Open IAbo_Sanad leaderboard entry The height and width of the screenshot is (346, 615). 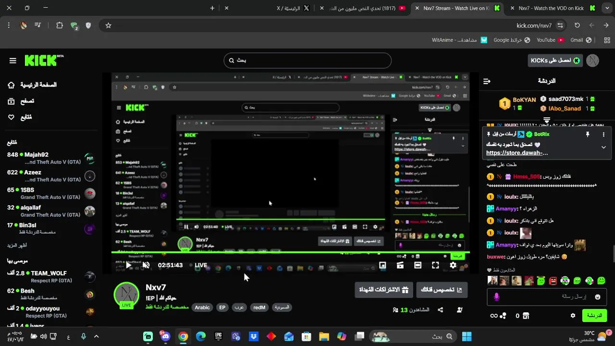coord(567,109)
